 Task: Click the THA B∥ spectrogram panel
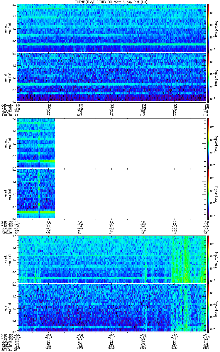click(111, 77)
